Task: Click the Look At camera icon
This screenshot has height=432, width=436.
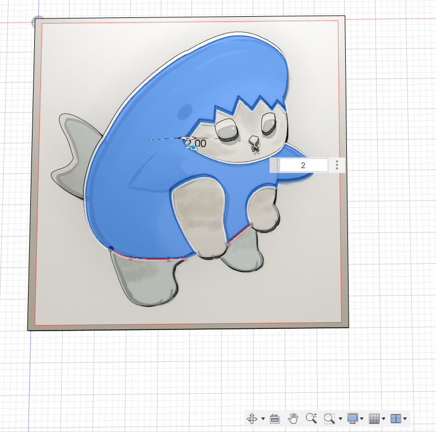Action: click(275, 419)
